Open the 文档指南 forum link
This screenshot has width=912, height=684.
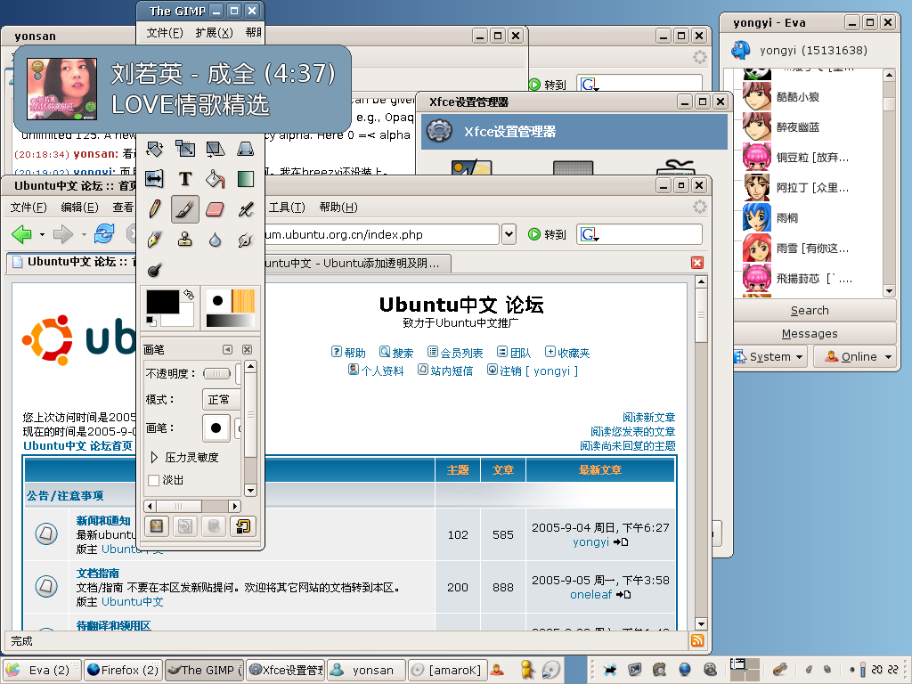98,573
